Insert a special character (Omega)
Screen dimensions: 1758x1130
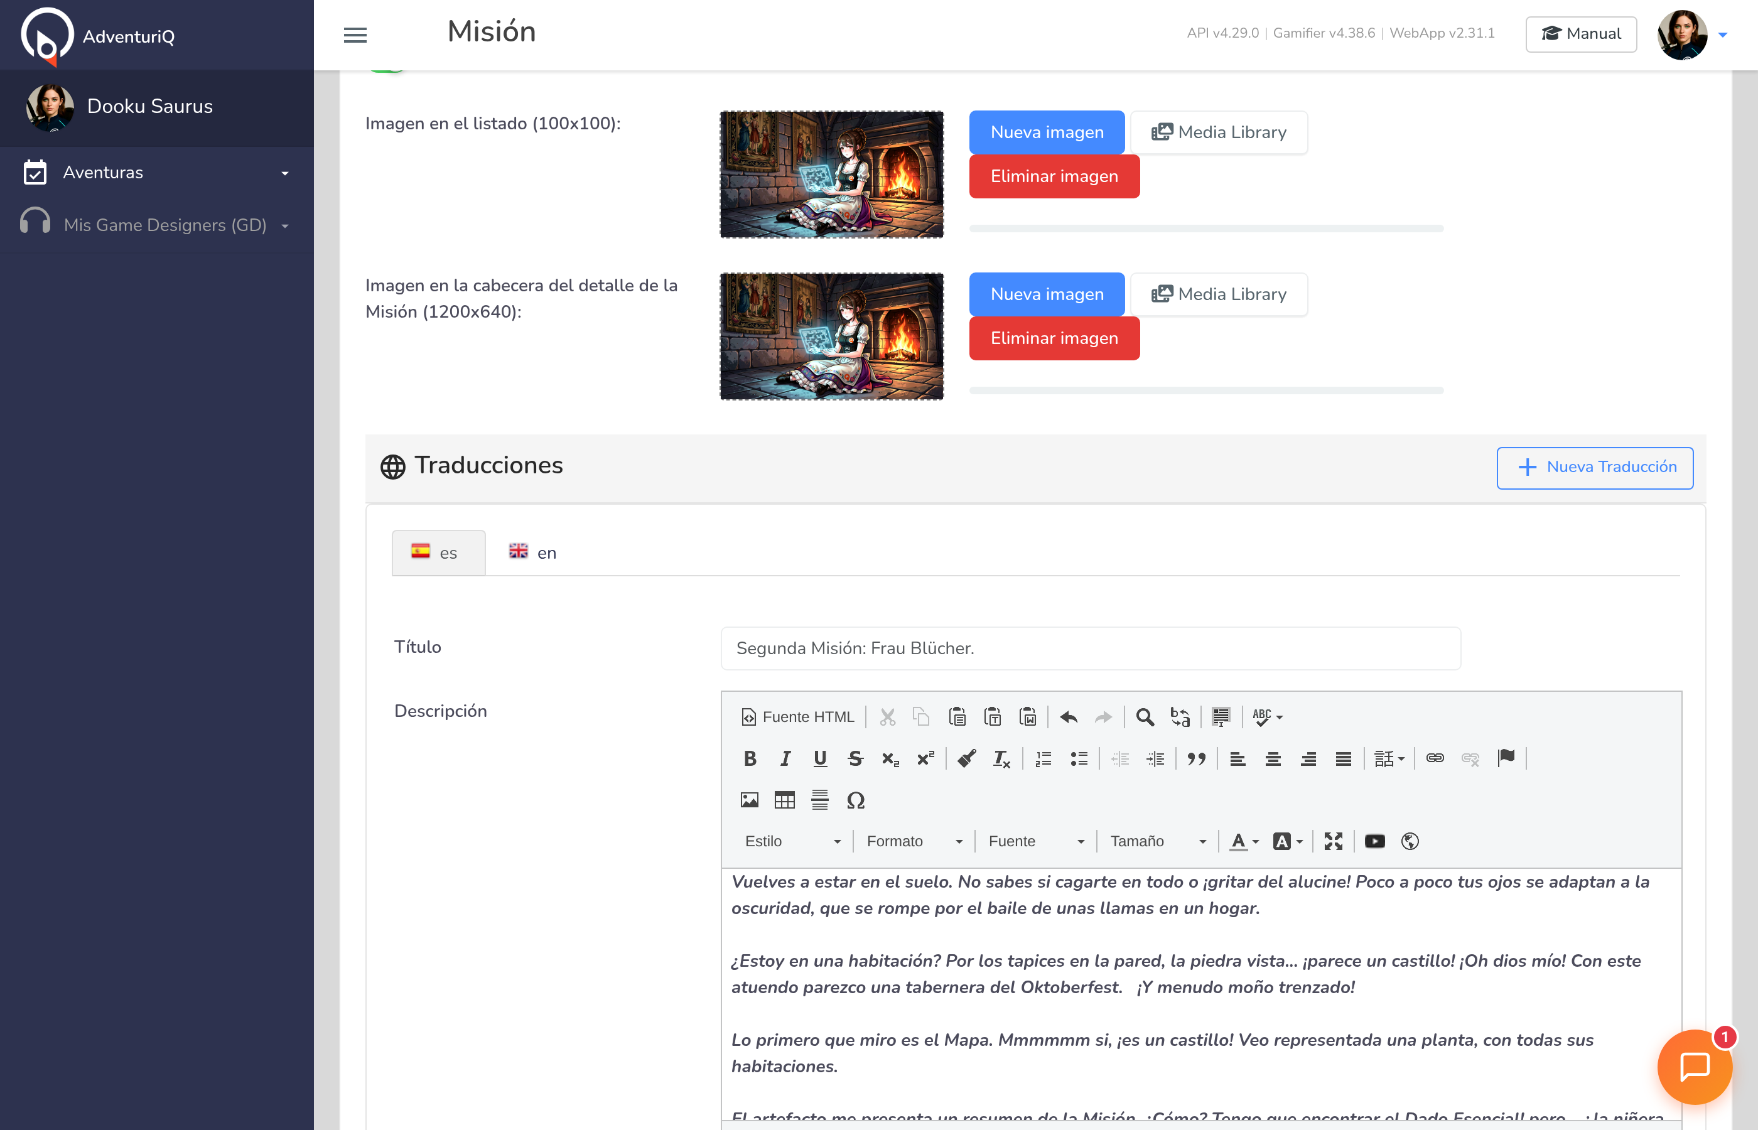pos(856,800)
